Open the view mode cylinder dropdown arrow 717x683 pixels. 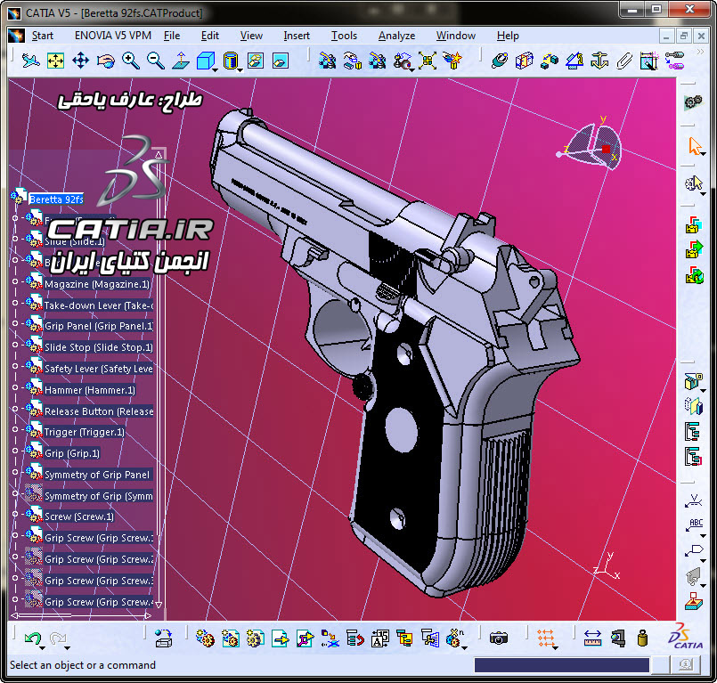tap(240, 70)
